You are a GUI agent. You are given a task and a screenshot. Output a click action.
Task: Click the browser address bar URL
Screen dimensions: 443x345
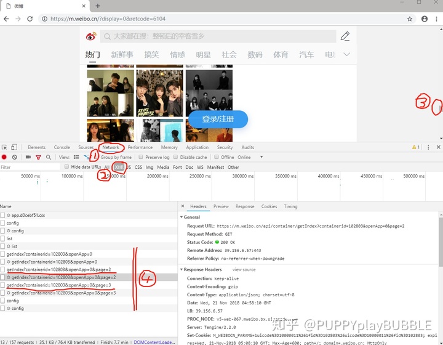pos(108,19)
